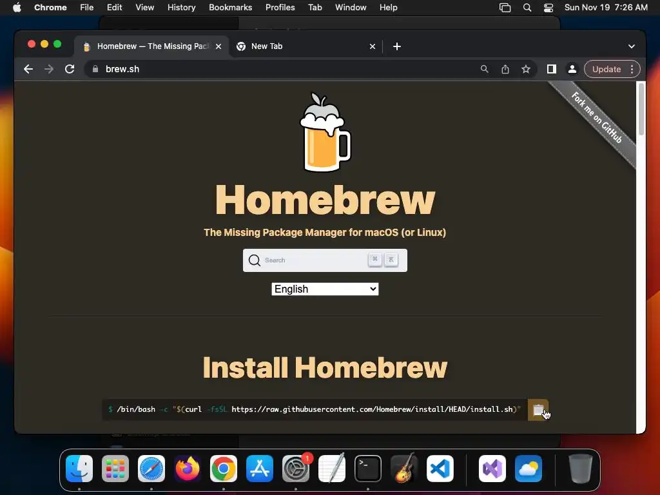Open the Apple menu
The width and height of the screenshot is (660, 495).
(17, 7)
